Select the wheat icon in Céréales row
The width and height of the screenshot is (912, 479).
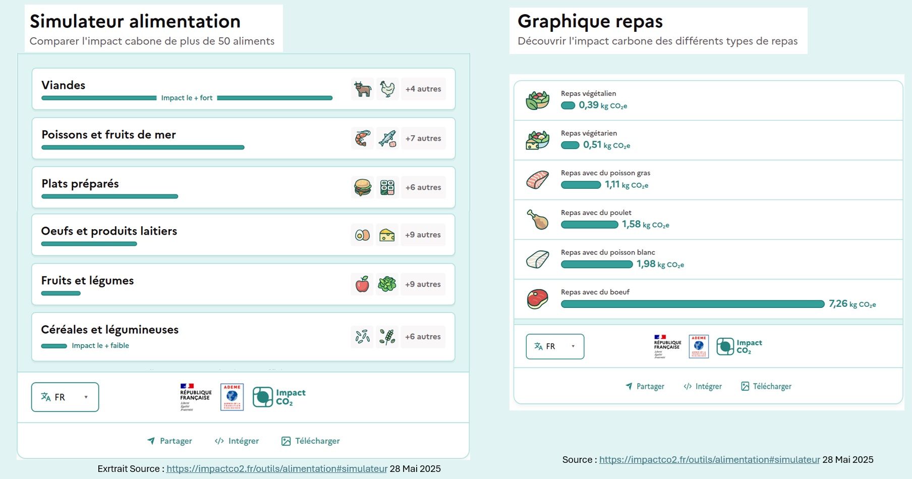pos(387,337)
